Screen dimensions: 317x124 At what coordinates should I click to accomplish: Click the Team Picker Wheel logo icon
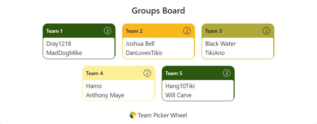pyautogui.click(x=133, y=115)
